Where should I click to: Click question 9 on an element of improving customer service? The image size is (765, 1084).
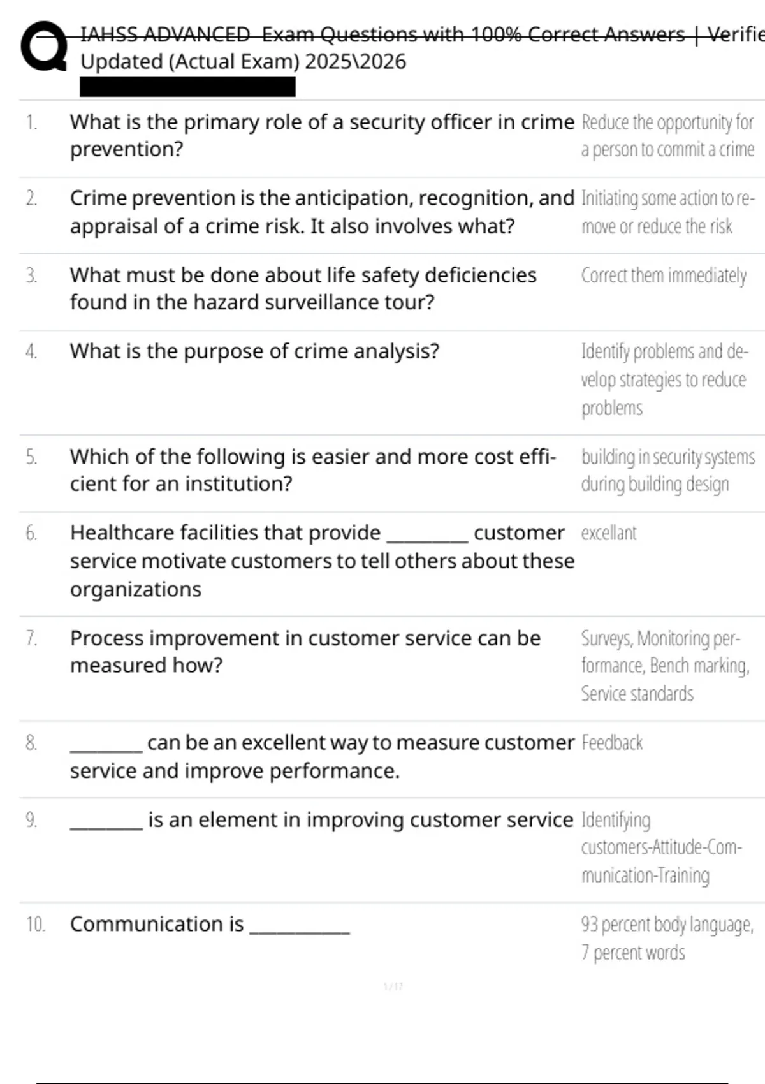(x=321, y=820)
